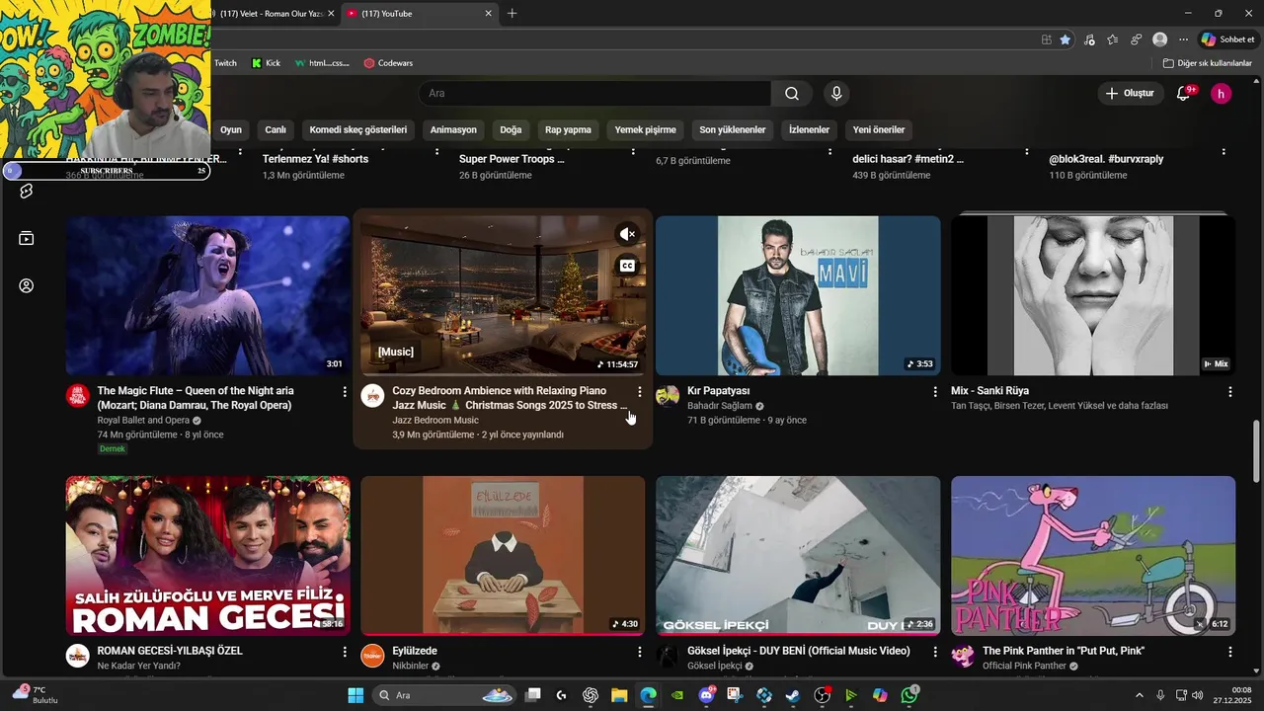Open options for Eylülzede video
1264x711 pixels.
tap(640, 652)
